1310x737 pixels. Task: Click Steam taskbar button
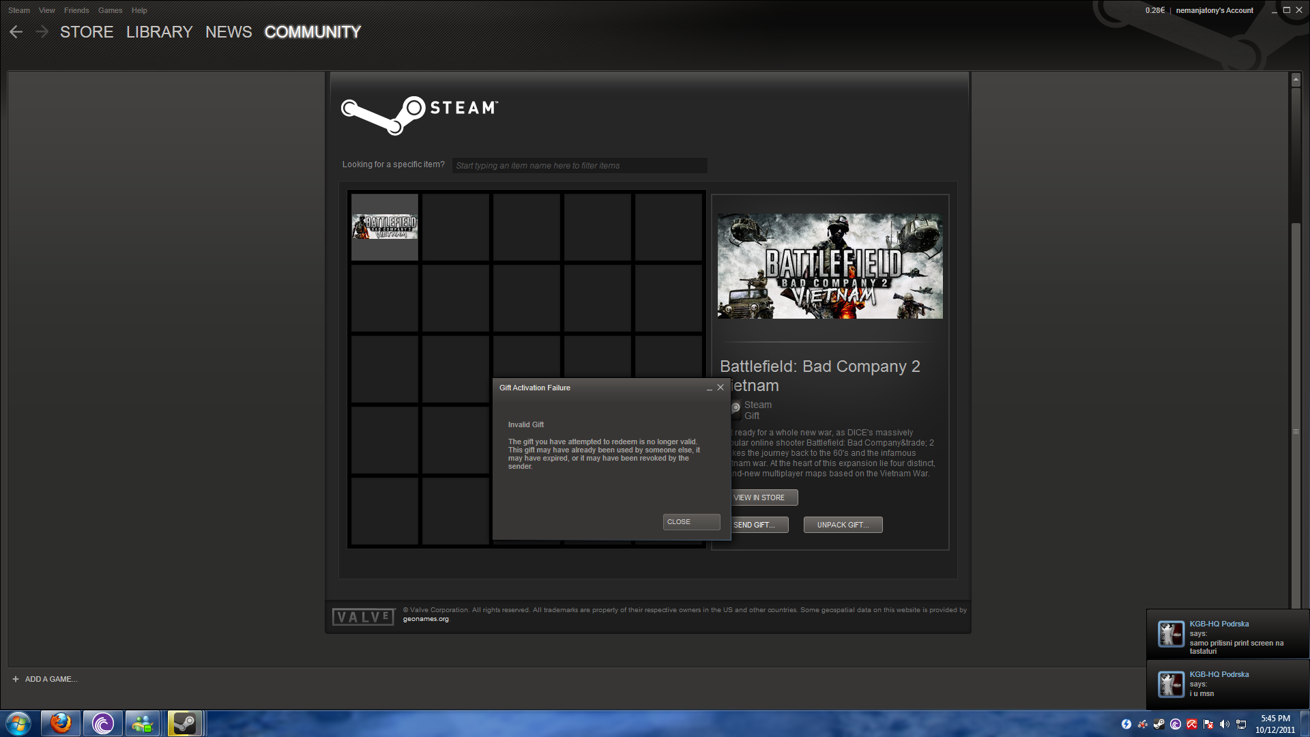click(x=184, y=723)
